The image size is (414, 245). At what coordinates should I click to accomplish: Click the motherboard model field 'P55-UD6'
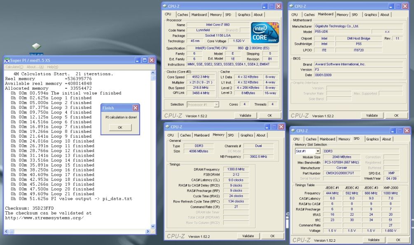[x=342, y=32]
